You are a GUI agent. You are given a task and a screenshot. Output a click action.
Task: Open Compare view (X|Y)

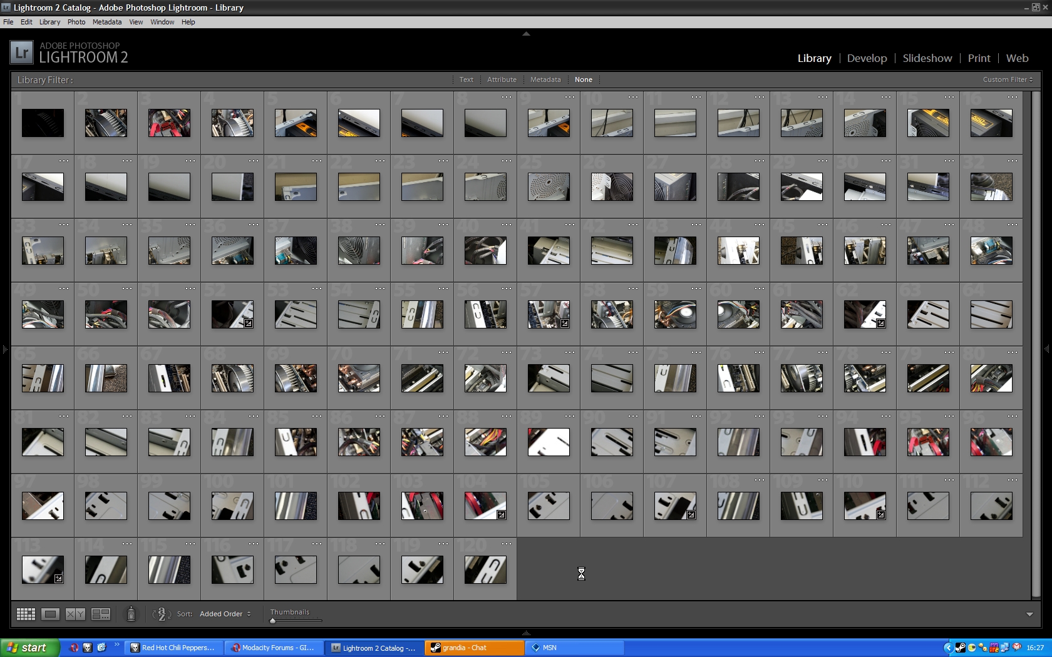pyautogui.click(x=75, y=614)
